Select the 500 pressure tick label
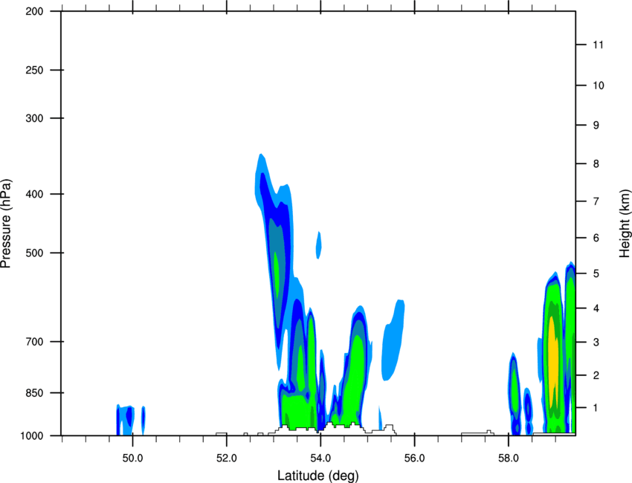This screenshot has height=483, width=632. (x=34, y=253)
